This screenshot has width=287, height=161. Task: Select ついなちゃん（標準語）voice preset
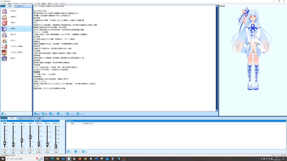pos(16,47)
